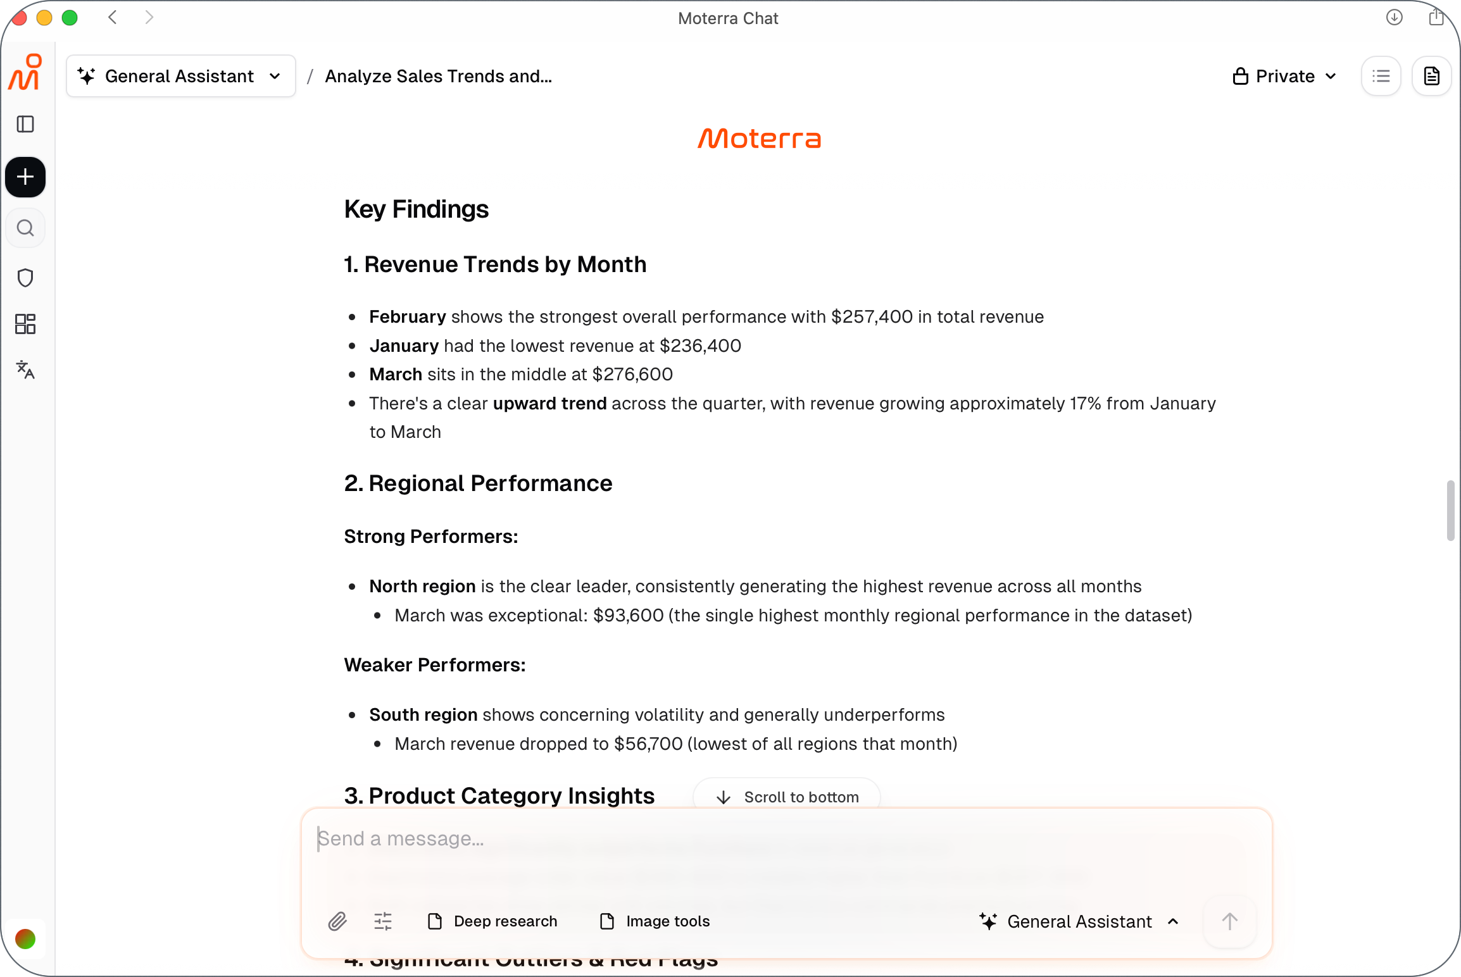Open the Private visibility dropdown

click(1284, 76)
